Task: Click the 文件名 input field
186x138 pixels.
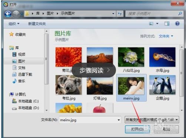Action: (x=90, y=120)
